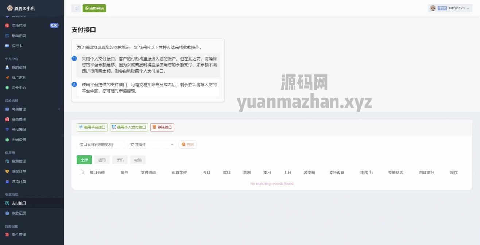Click the 法币兑换 sidebar icon
Viewport: 480px width, 245px height.
click(x=7, y=26)
